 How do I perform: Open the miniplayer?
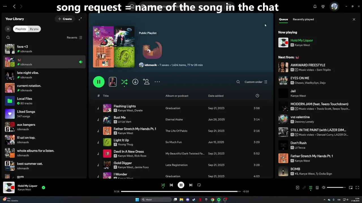click(351, 187)
